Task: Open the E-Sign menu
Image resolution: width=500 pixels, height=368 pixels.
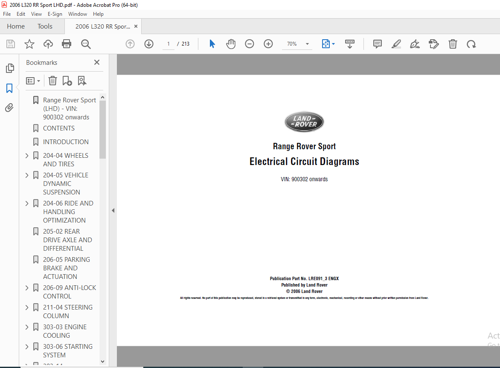Action: pos(55,14)
